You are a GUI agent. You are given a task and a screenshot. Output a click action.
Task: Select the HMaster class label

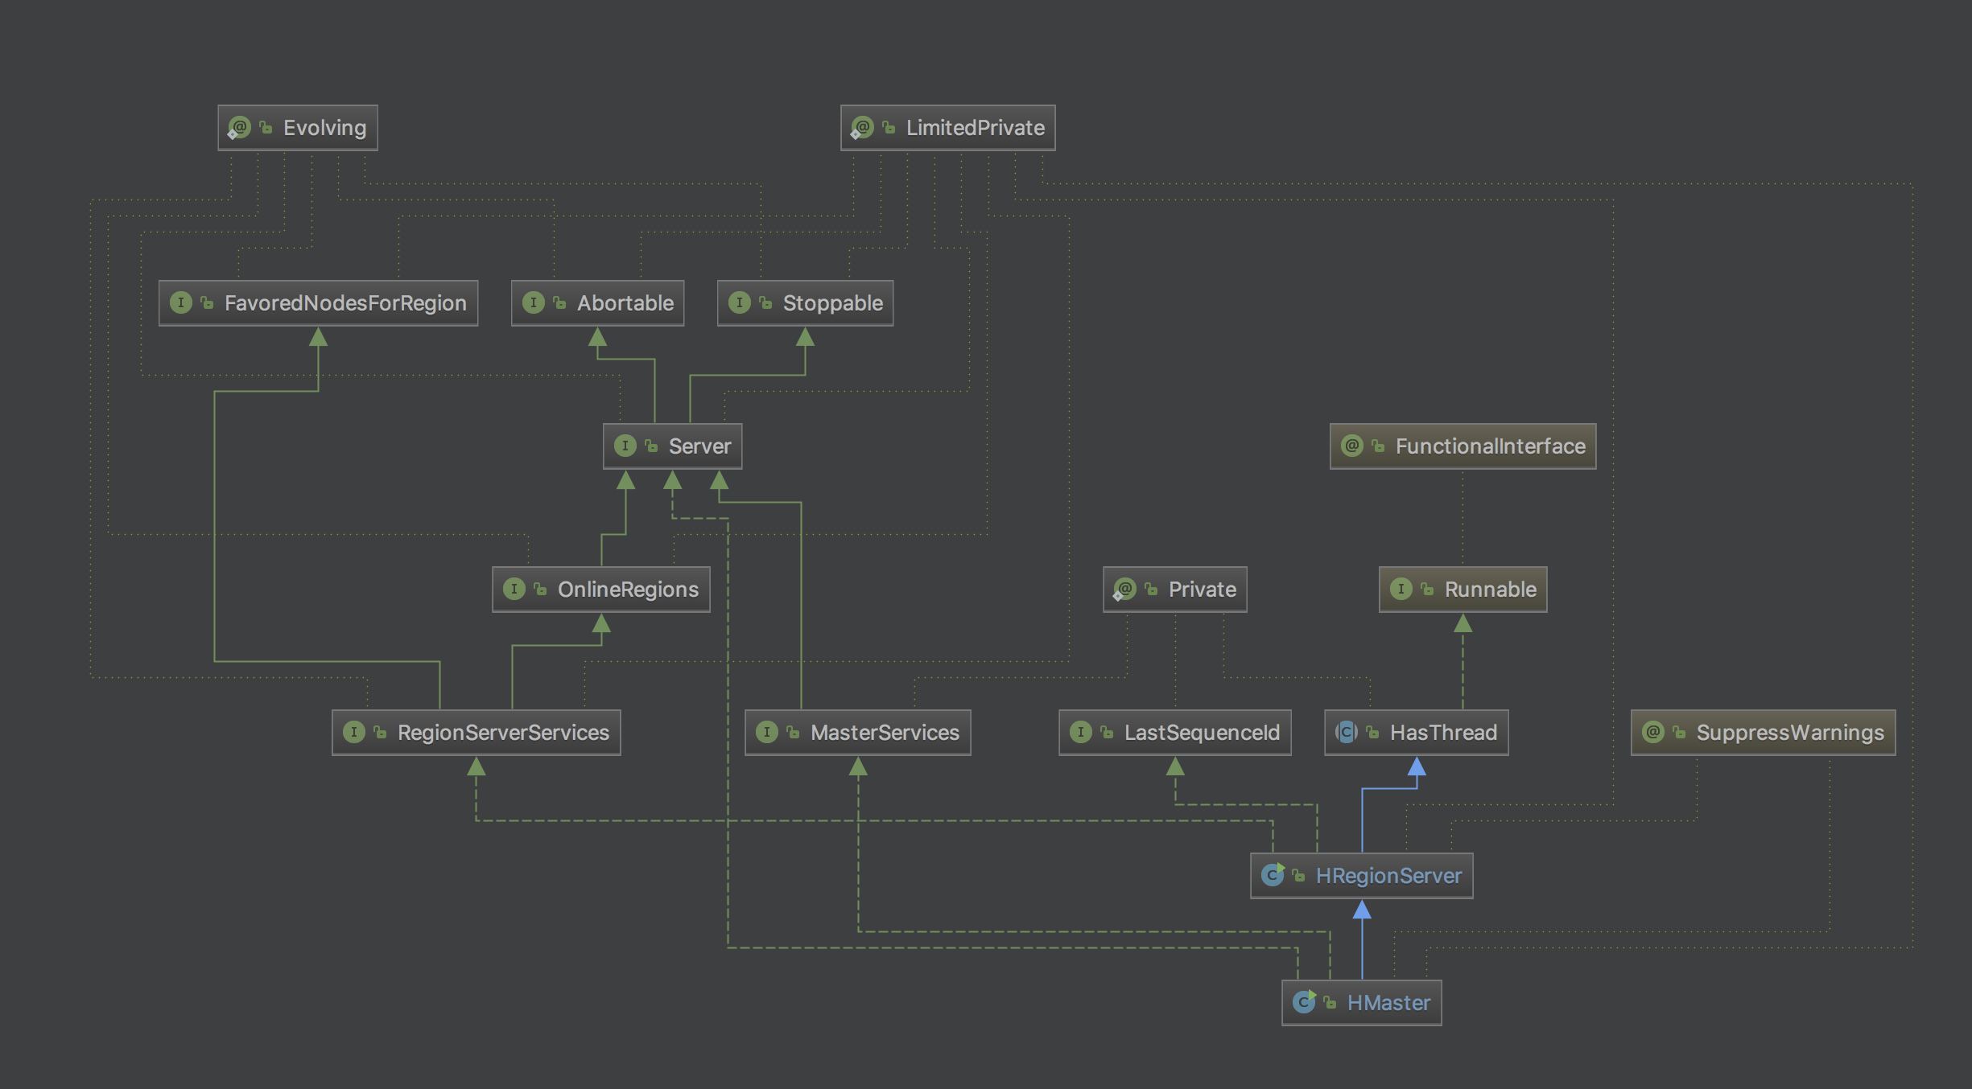click(x=1389, y=1003)
